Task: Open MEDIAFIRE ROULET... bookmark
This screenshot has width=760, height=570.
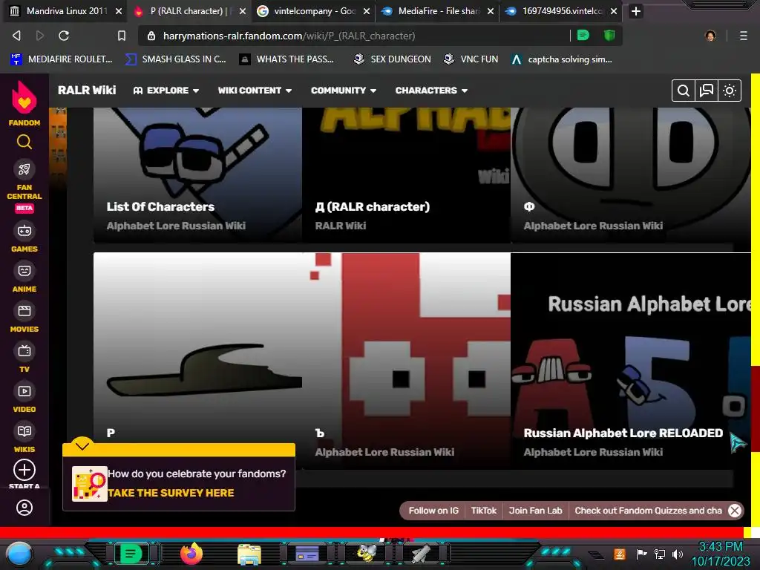Action: (x=62, y=59)
